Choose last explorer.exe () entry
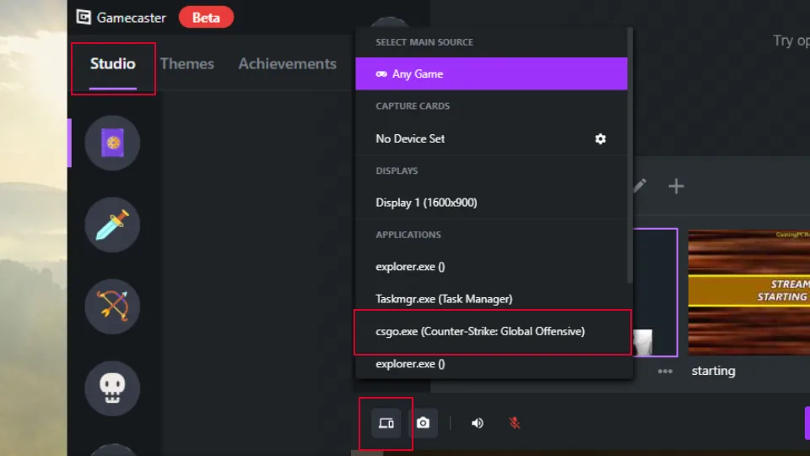Screen dimensions: 810x456 (491, 364)
